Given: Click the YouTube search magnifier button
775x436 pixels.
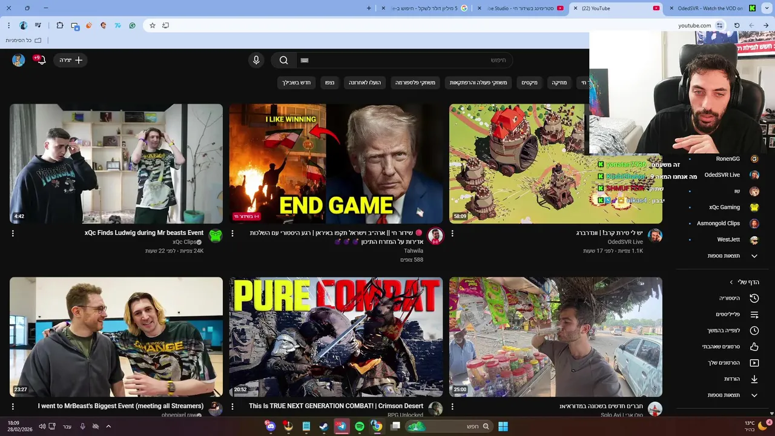Looking at the screenshot, I should [x=283, y=60].
